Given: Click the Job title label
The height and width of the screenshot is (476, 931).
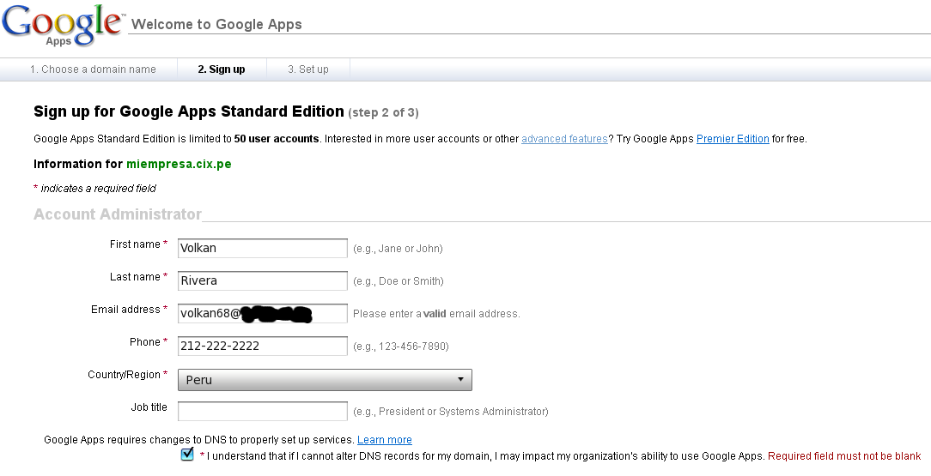Looking at the screenshot, I should point(149,407).
